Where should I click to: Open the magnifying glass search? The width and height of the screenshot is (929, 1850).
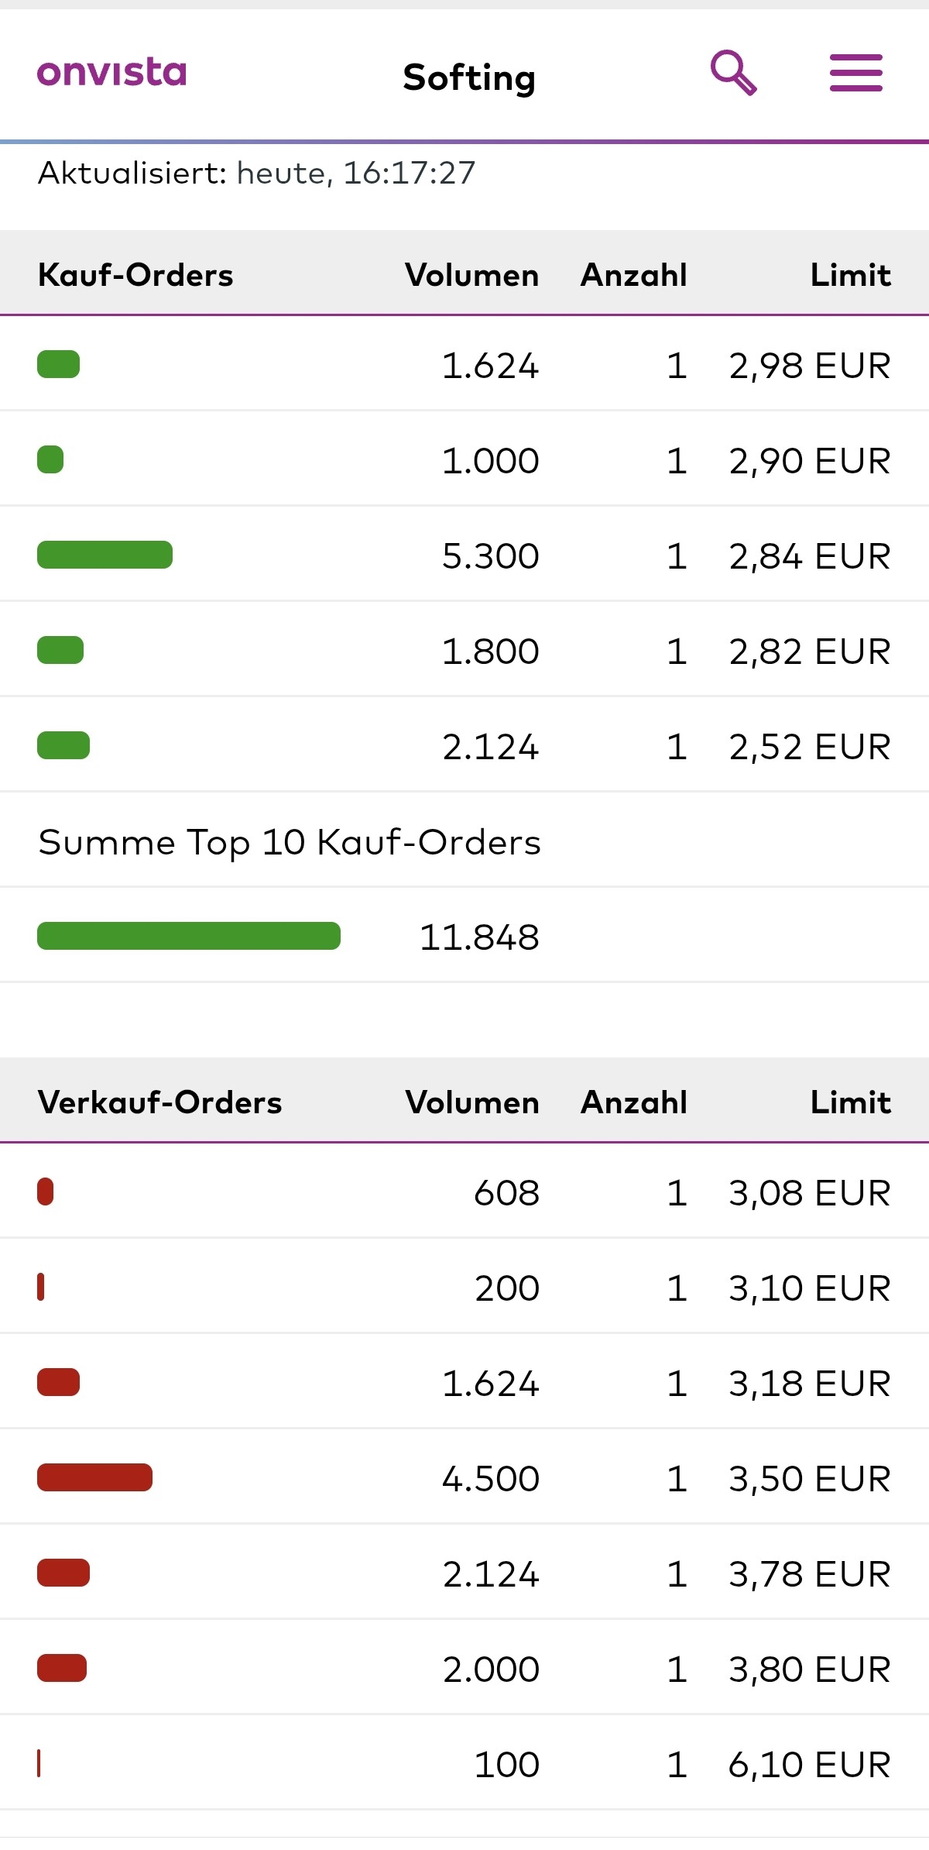pos(732,74)
